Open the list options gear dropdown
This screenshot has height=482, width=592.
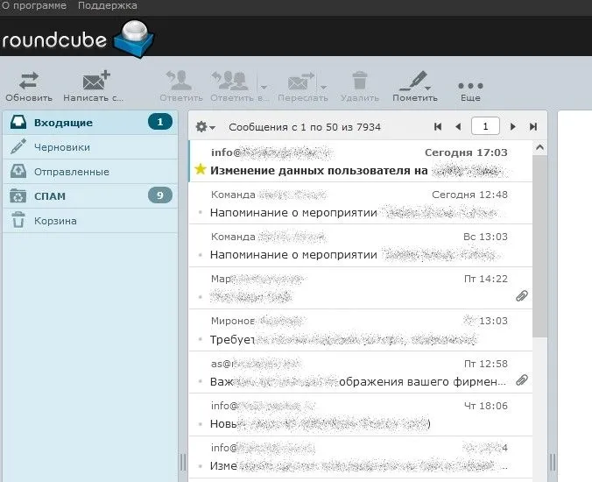pos(205,127)
